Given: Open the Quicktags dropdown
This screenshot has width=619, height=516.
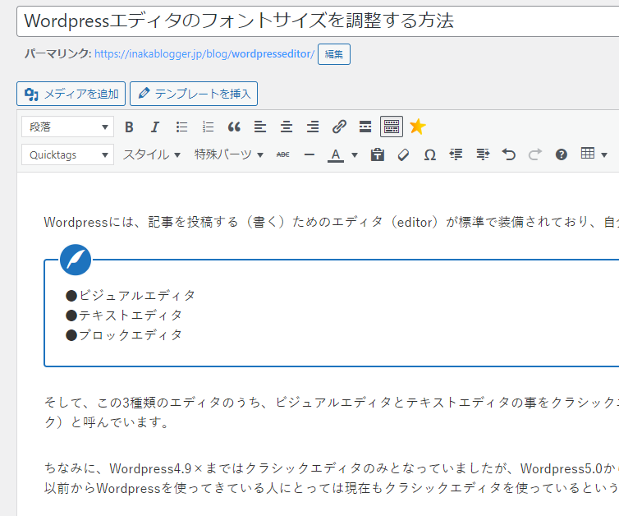Looking at the screenshot, I should [67, 154].
